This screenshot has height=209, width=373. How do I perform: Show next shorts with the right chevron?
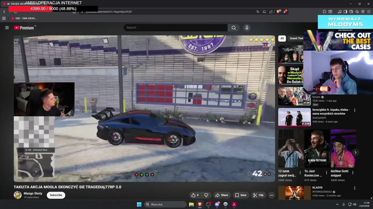pyautogui.click(x=355, y=152)
